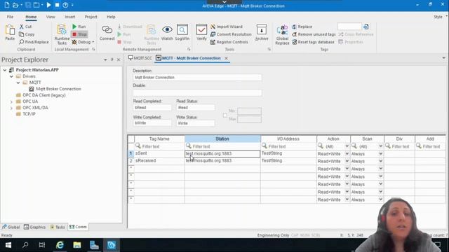
Task: Click the help question mark icon
Action: click(65, 5)
